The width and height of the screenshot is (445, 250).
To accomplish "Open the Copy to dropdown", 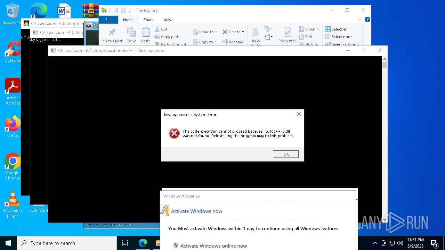I will [x=205, y=42].
